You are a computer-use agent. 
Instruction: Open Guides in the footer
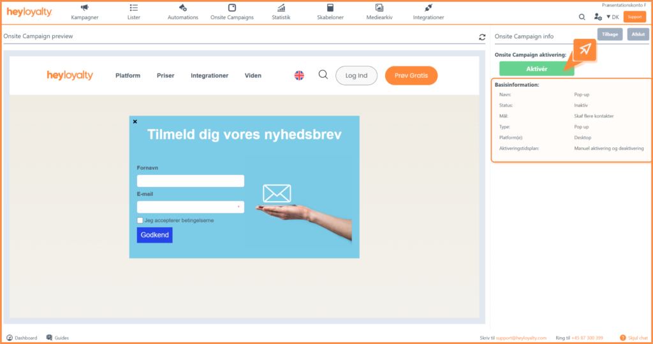tap(57, 338)
